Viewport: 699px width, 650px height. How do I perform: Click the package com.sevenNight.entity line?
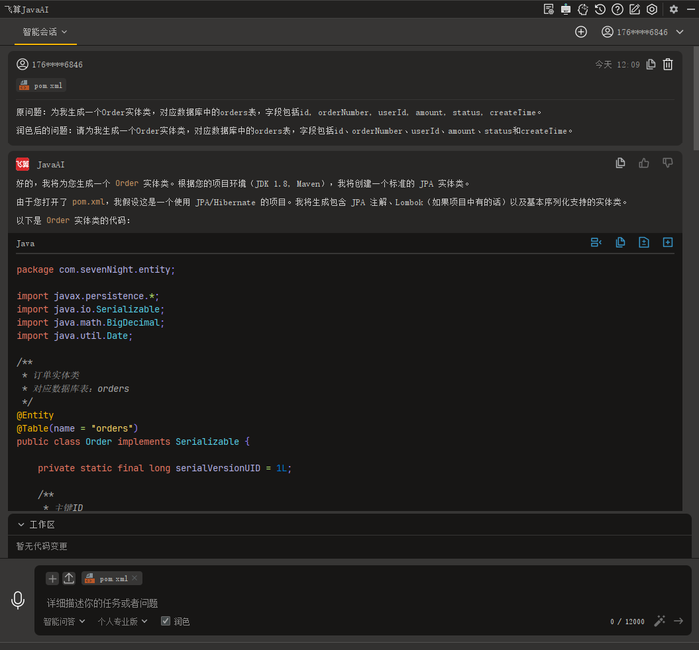pyautogui.click(x=96, y=270)
